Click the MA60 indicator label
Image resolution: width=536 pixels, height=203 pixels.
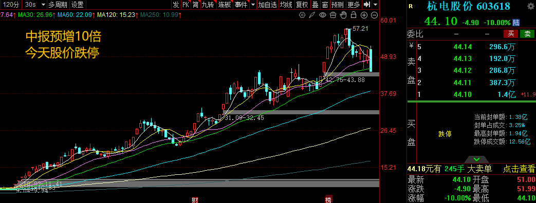(x=76, y=15)
